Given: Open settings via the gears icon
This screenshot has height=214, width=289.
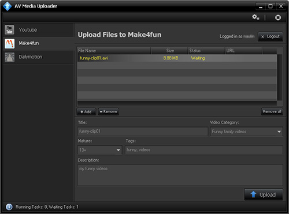Looking at the screenshot, I should pyautogui.click(x=255, y=17).
